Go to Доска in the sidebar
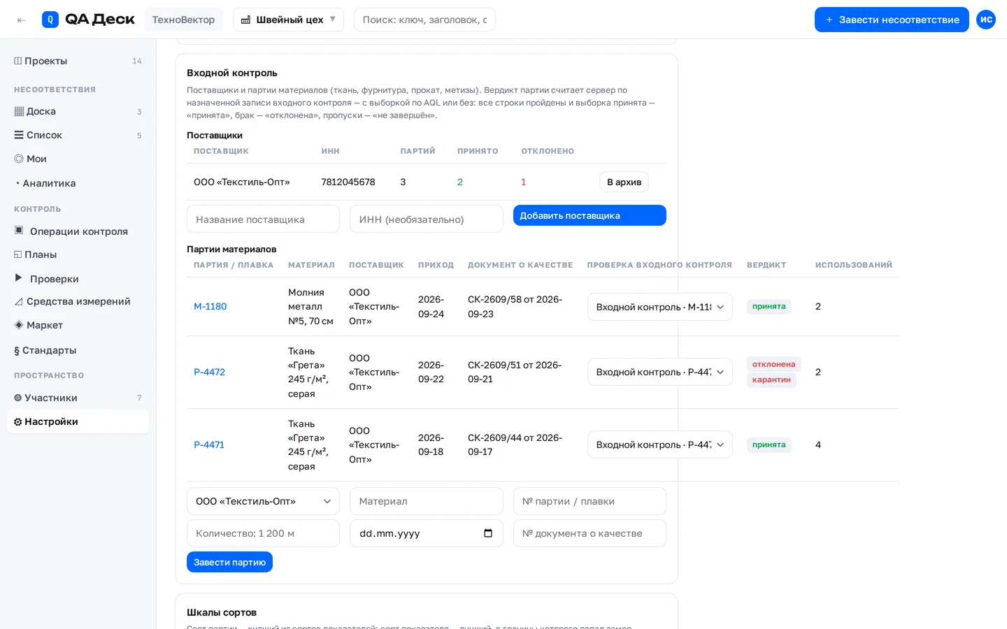Image resolution: width=1007 pixels, height=629 pixels. click(78, 111)
